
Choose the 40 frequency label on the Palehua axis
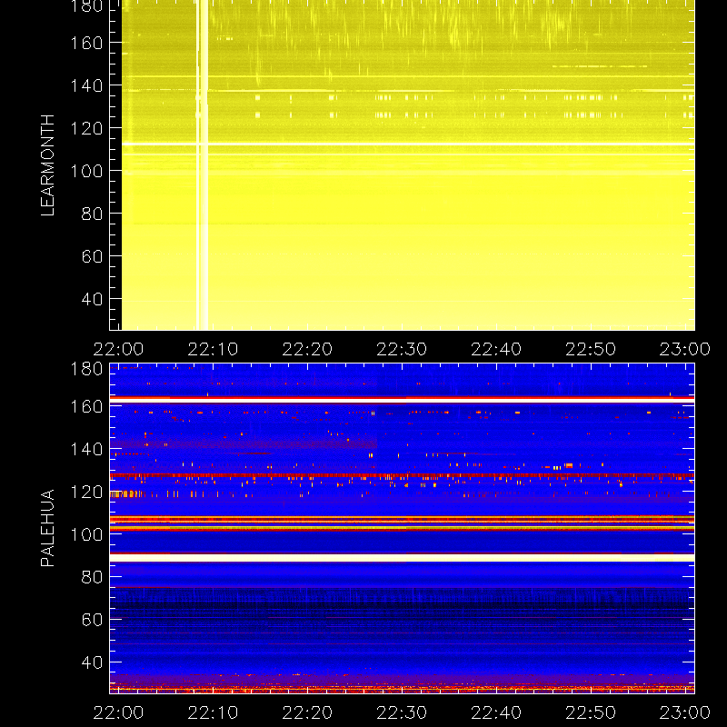[x=93, y=662]
